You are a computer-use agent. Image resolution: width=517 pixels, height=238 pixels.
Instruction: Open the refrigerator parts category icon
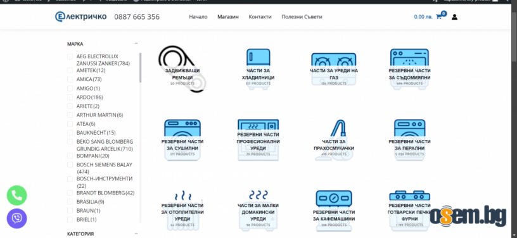(258, 68)
